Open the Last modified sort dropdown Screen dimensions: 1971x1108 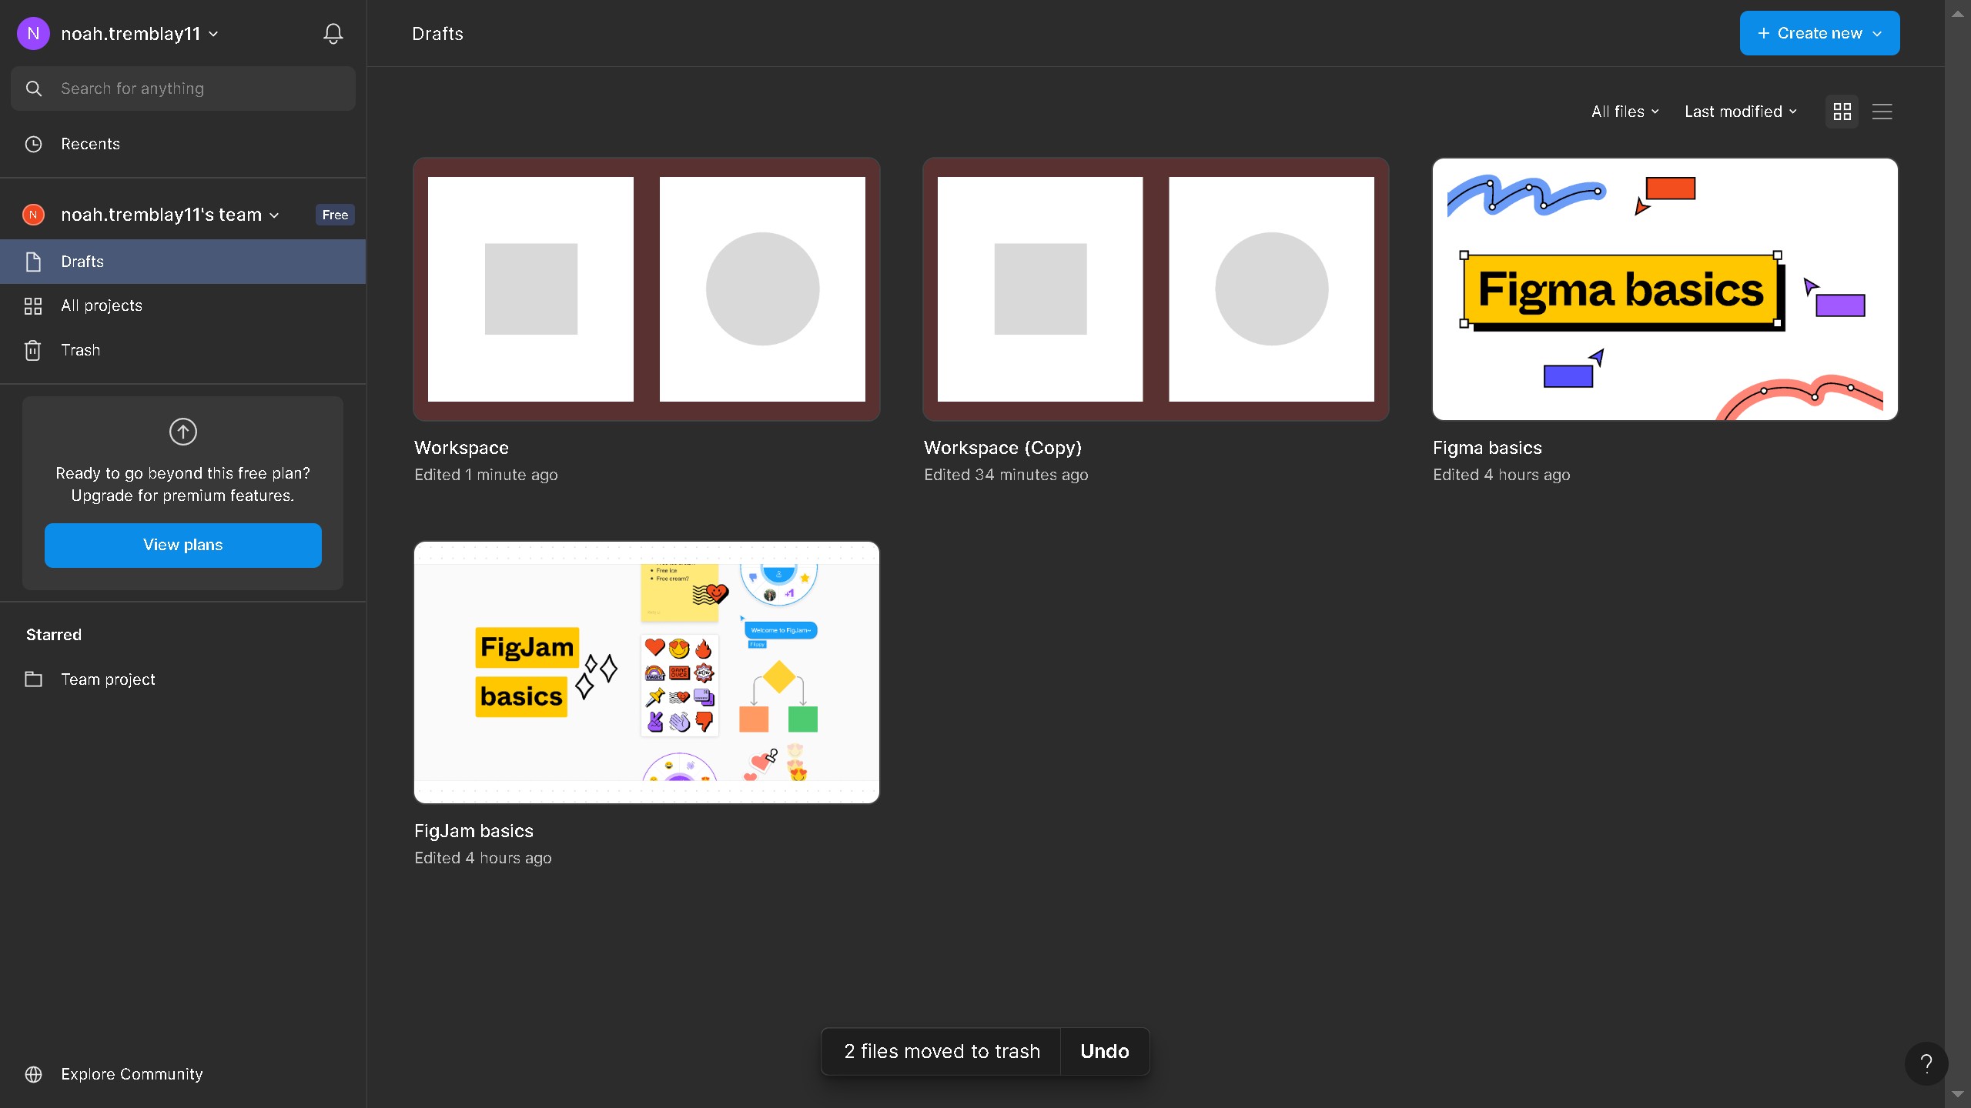(x=1739, y=111)
